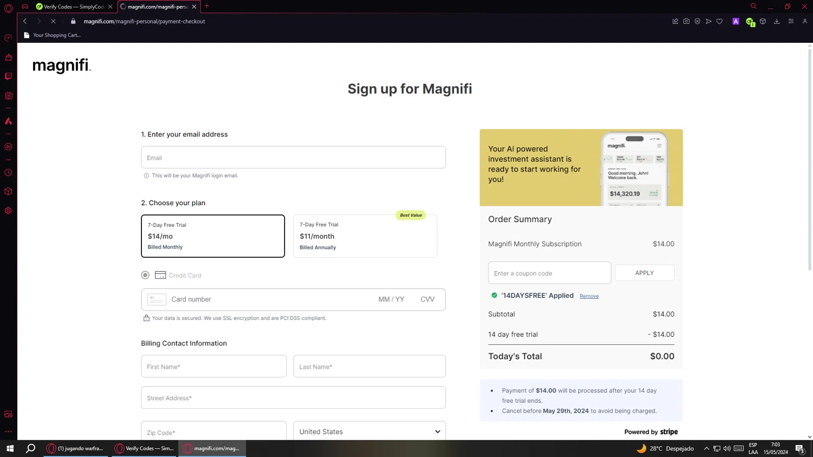This screenshot has width=813, height=457.
Task: Click the image panel icon at sidebar bottom
Action: (x=8, y=414)
